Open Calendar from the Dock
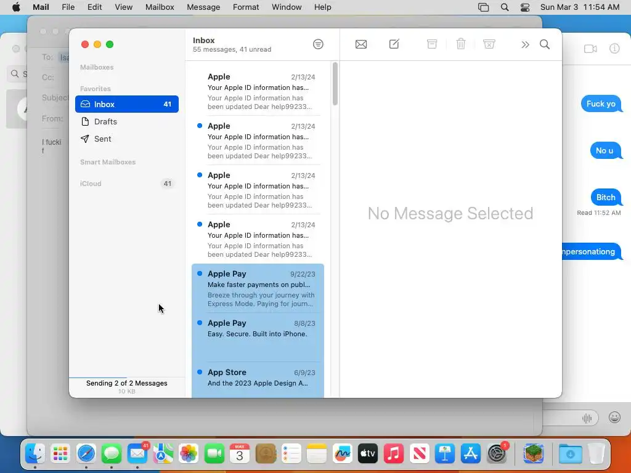Viewport: 631px width, 473px height. coord(240,454)
